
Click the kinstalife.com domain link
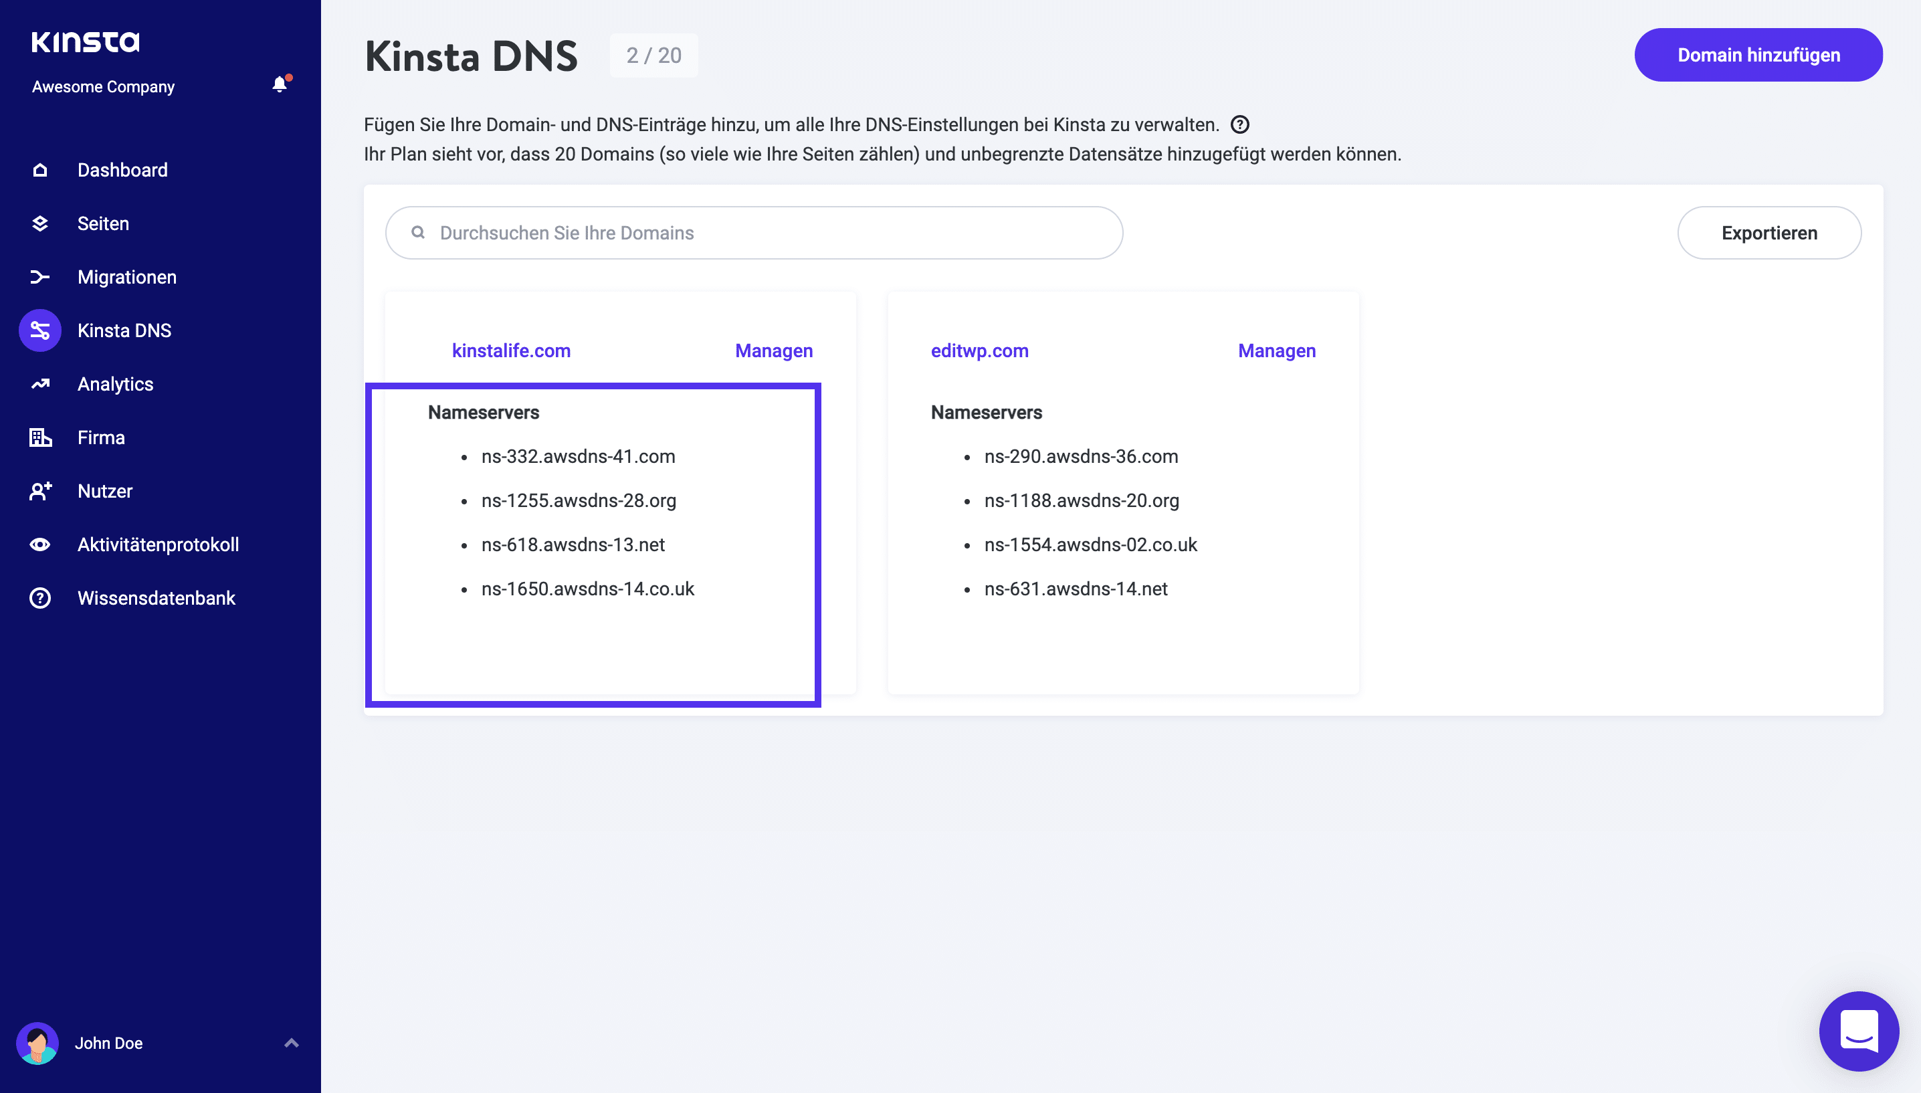(x=510, y=350)
